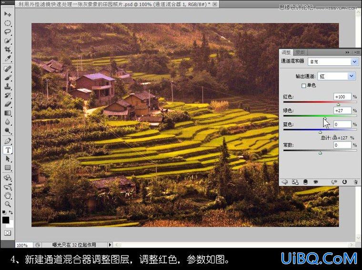Viewport: 362px width, 270px height.
Task: Select the 3D Rotate tool
Action: point(8,178)
